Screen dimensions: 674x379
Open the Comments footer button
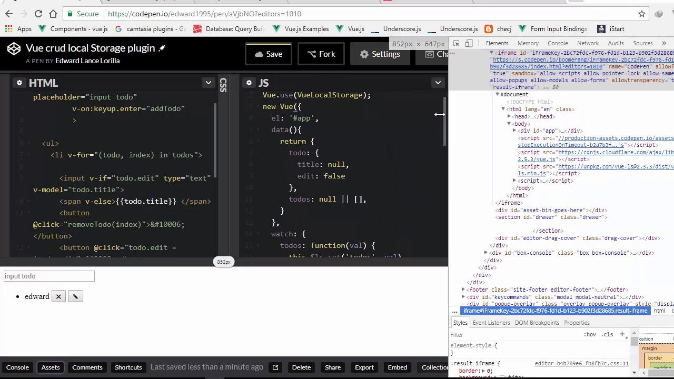pos(87,367)
